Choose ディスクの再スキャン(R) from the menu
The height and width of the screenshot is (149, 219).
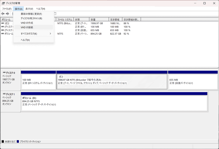coord(33,18)
